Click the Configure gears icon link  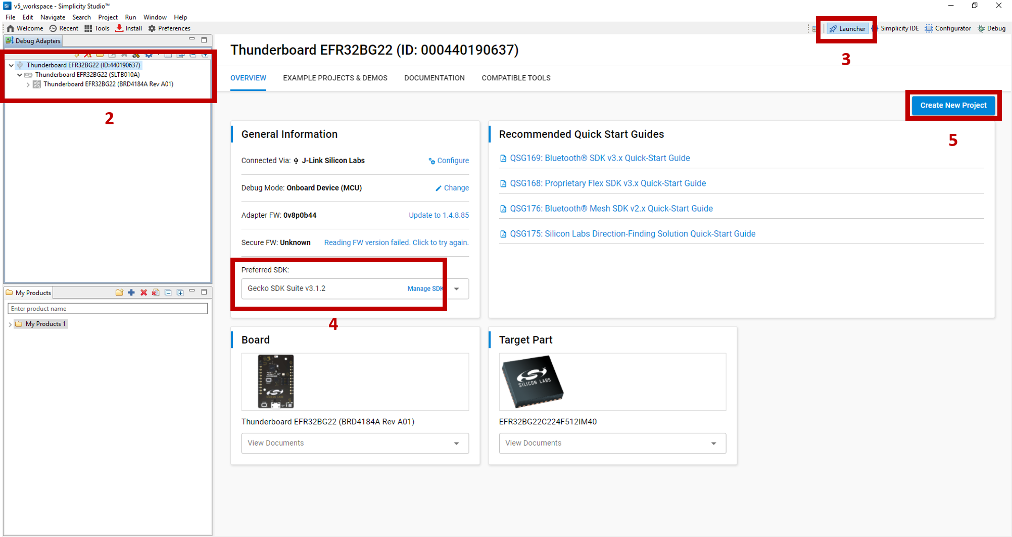pos(449,161)
